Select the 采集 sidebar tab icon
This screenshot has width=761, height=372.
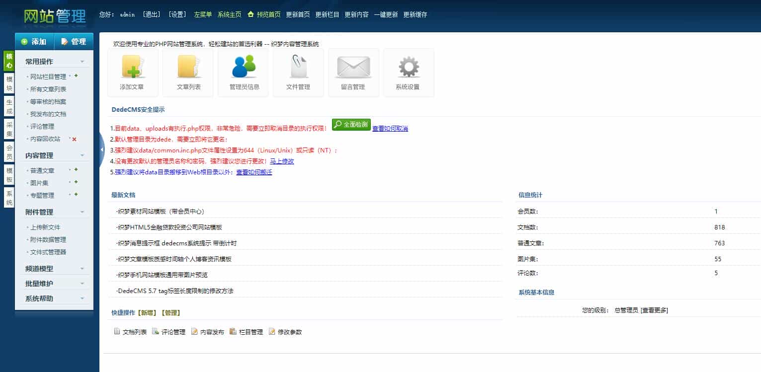click(x=8, y=128)
